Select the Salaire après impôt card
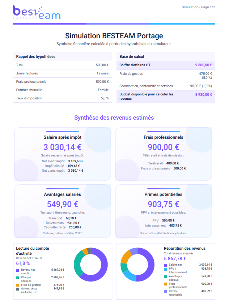Screen dimensions: 229x305 pyautogui.click(x=63, y=154)
